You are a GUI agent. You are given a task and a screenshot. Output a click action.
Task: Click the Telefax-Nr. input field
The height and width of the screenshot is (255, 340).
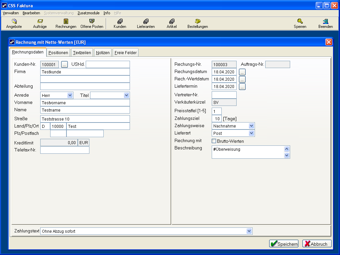point(65,150)
